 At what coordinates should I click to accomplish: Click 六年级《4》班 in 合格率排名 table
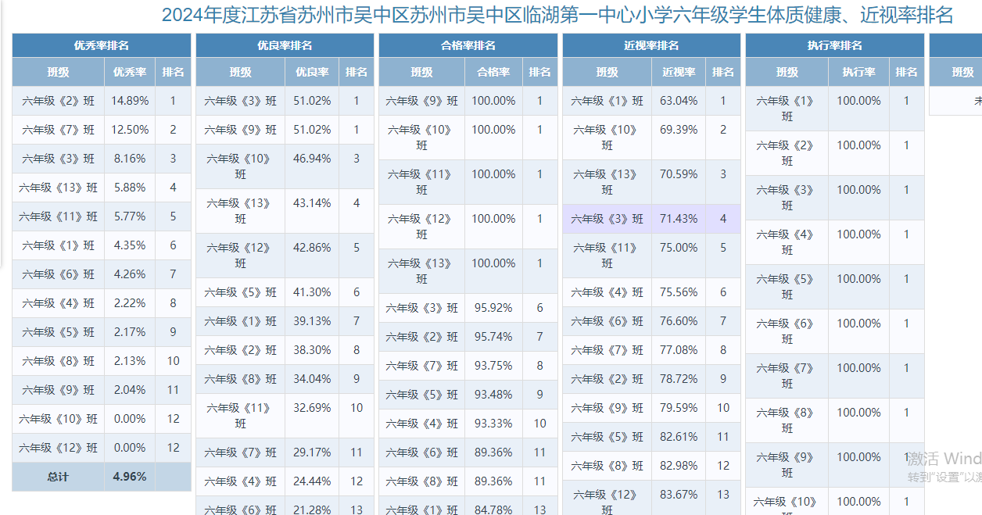[x=422, y=424]
